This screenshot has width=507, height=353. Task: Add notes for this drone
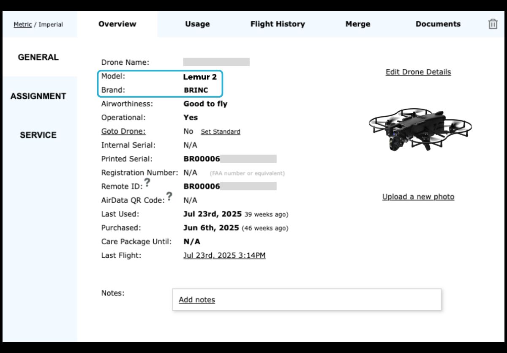(x=197, y=300)
